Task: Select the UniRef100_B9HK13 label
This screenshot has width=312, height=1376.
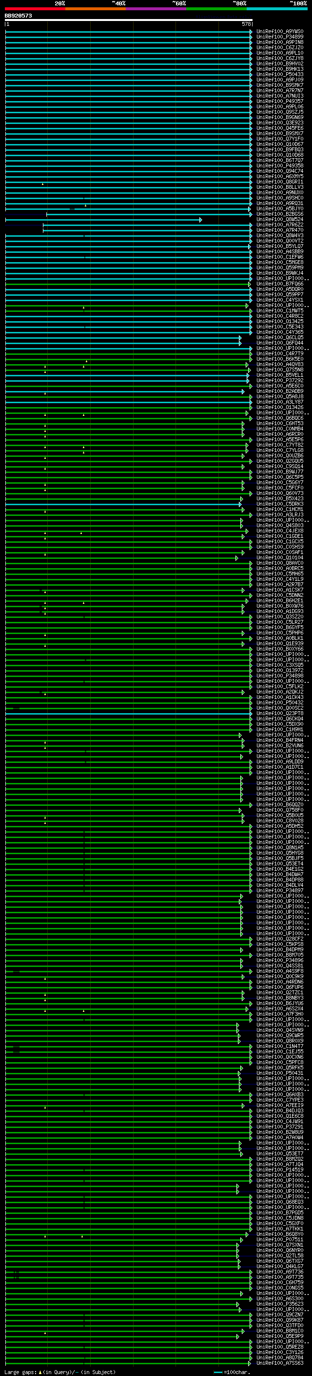Action: coord(280,69)
